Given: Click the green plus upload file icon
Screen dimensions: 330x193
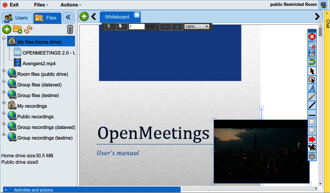Looking at the screenshot, I should (7, 29).
